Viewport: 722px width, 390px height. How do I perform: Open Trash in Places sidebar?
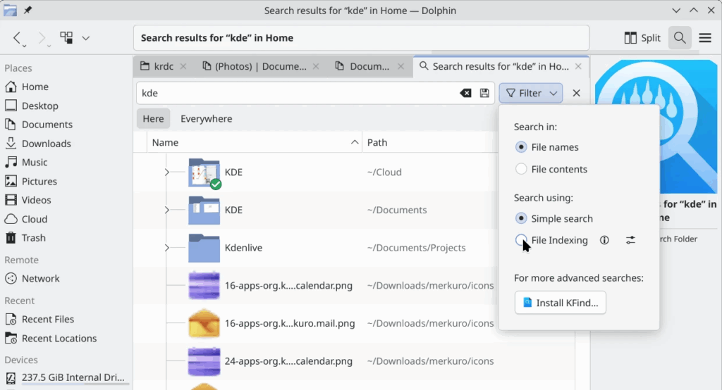[x=33, y=238]
